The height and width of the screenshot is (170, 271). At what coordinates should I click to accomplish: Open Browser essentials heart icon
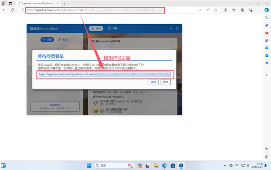250,10
